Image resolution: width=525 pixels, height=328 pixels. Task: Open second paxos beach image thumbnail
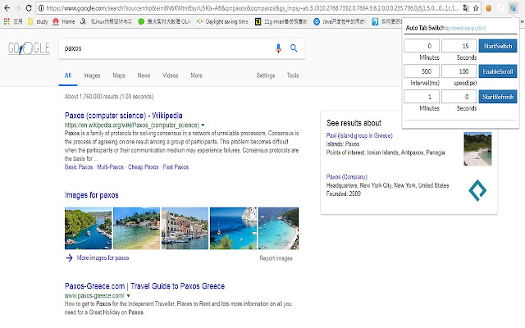[137, 228]
